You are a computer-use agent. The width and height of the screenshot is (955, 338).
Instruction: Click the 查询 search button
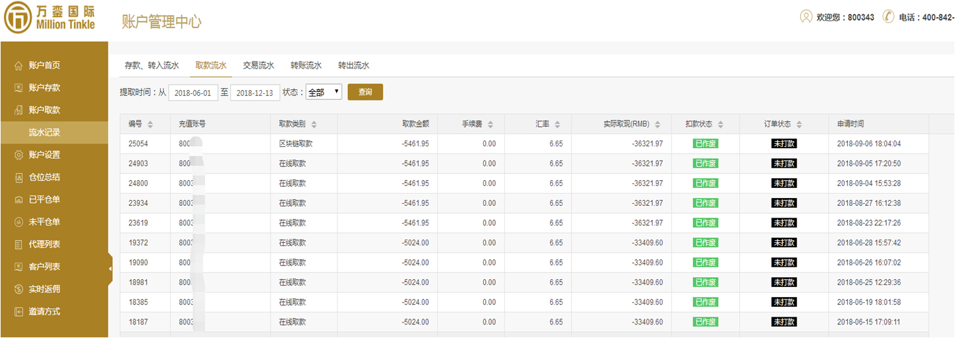click(x=365, y=92)
